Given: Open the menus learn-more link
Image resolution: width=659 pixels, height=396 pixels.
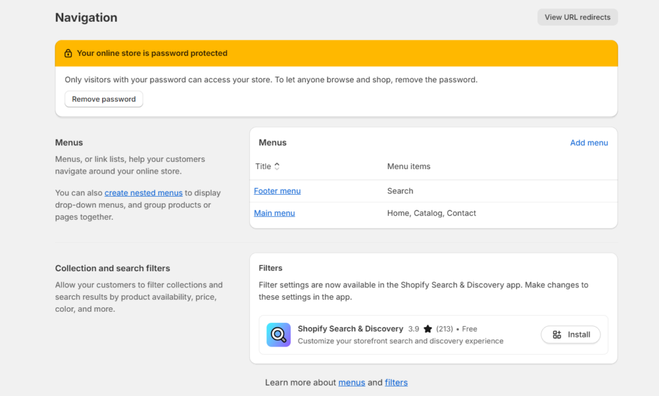Looking at the screenshot, I should click(351, 382).
